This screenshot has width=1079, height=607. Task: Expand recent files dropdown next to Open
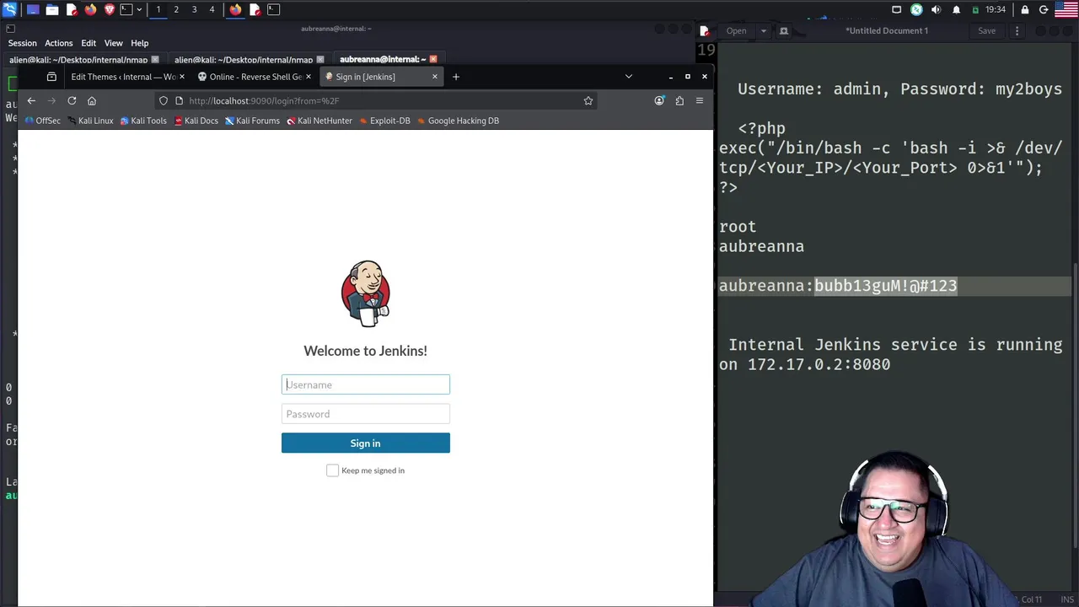pyautogui.click(x=764, y=31)
